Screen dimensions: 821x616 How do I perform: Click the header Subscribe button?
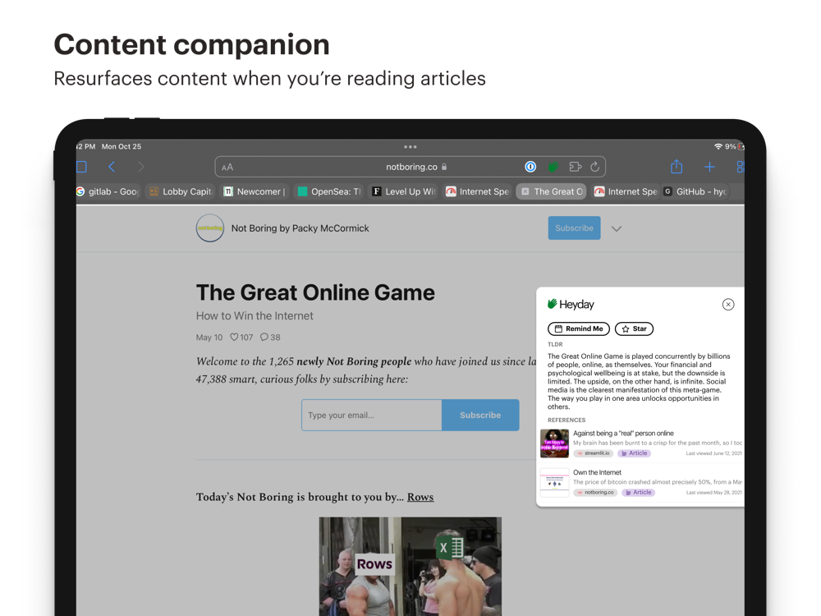[x=575, y=228]
